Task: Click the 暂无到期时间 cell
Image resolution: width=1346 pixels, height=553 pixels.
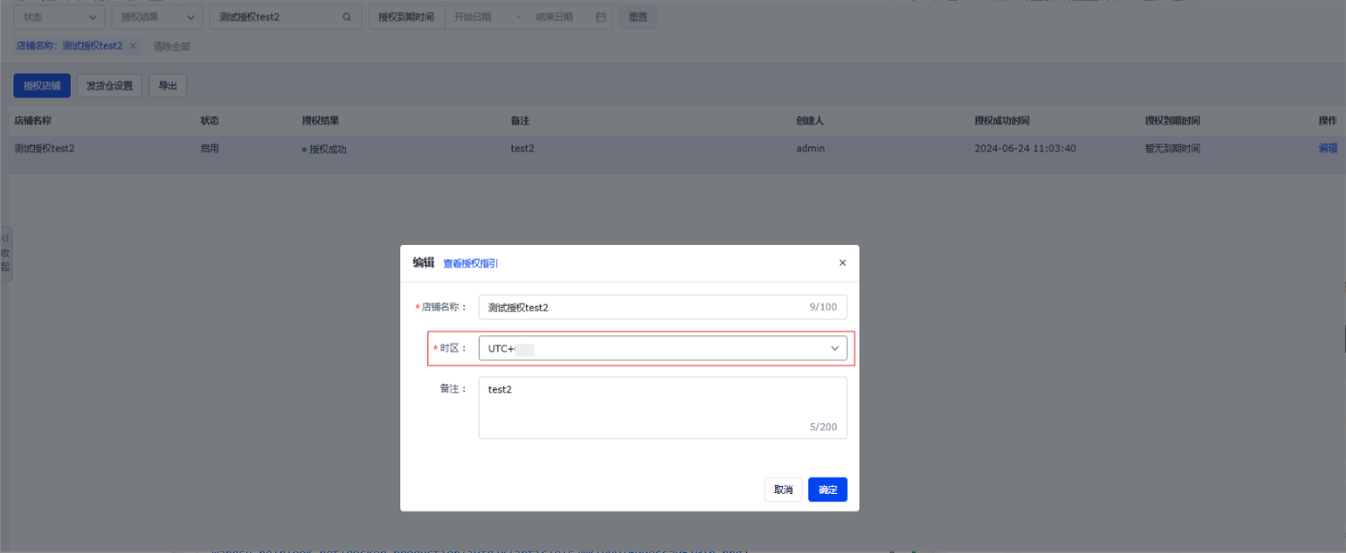Action: 1173,148
